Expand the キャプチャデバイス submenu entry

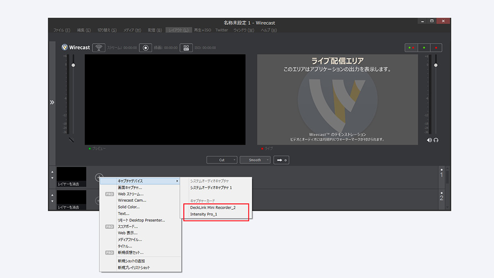(x=140, y=181)
